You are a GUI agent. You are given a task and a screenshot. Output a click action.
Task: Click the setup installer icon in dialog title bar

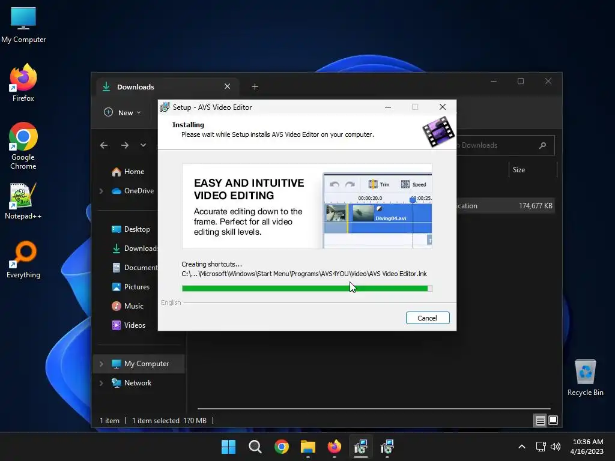point(165,107)
